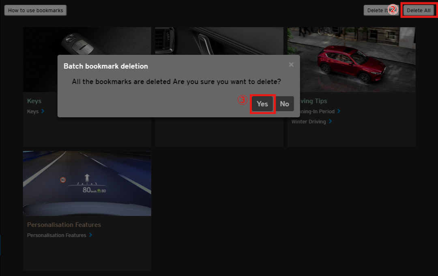This screenshot has width=438, height=276.
Task: Follow the Keys sub-link under the Keys heading
Action: pos(33,111)
